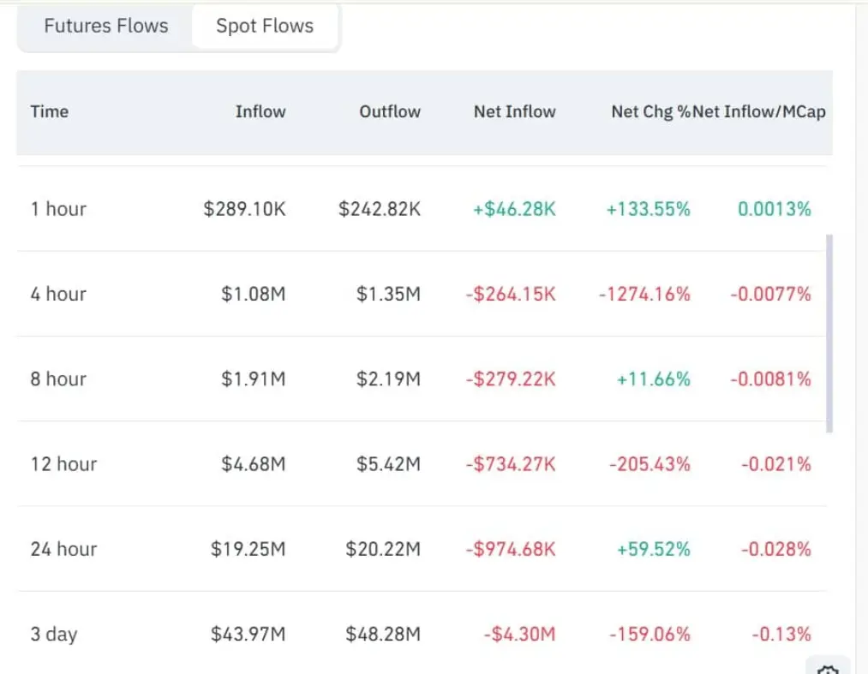This screenshot has height=674, width=868.
Task: Click the +$46.28K net inflow value
Action: click(x=514, y=209)
